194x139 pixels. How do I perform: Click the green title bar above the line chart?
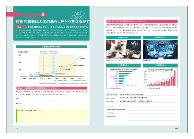[x=51, y=47]
